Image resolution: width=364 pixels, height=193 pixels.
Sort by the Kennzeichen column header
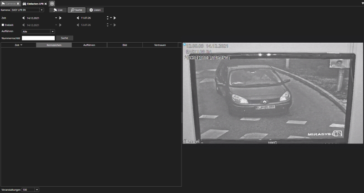pyautogui.click(x=54, y=45)
